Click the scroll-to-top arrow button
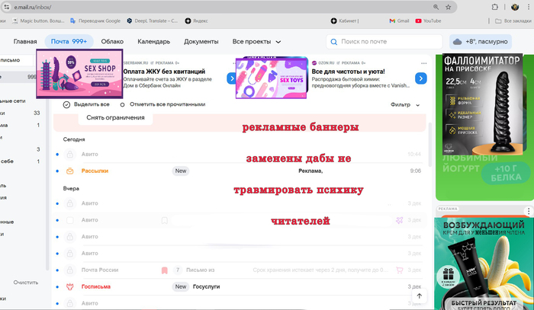Screen dimensions: 534x310 (x=419, y=296)
